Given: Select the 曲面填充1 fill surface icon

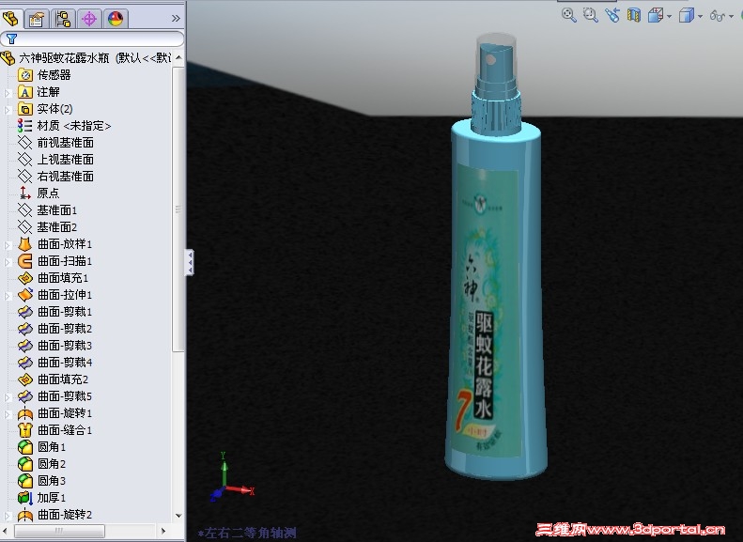Looking at the screenshot, I should pos(25,278).
